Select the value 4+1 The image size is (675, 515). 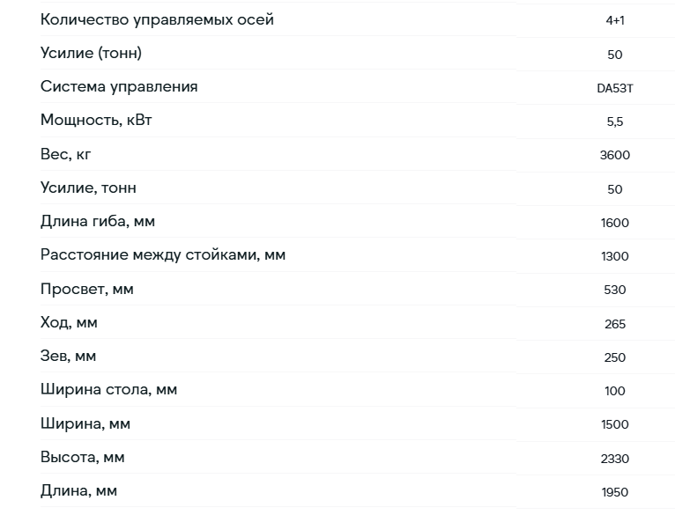point(615,20)
